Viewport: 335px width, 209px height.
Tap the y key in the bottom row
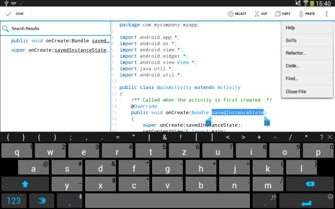coord(67,184)
